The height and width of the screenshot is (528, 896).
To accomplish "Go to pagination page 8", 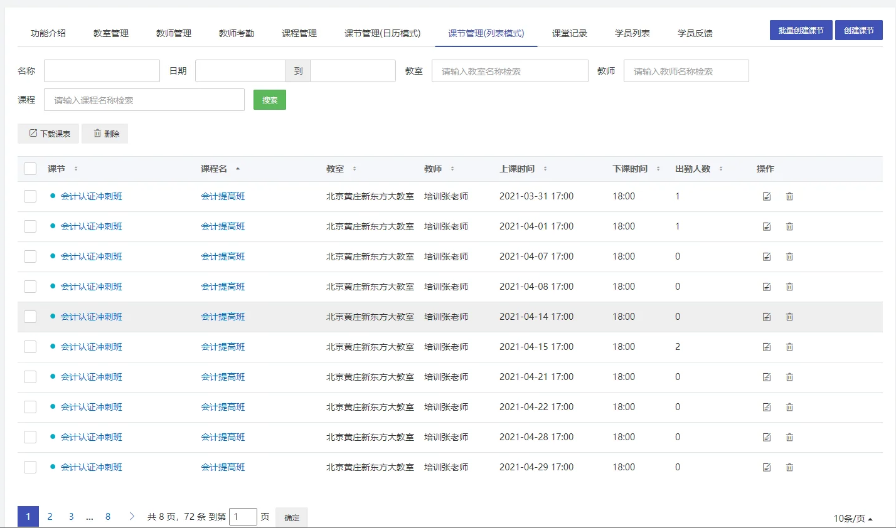I will [x=108, y=517].
